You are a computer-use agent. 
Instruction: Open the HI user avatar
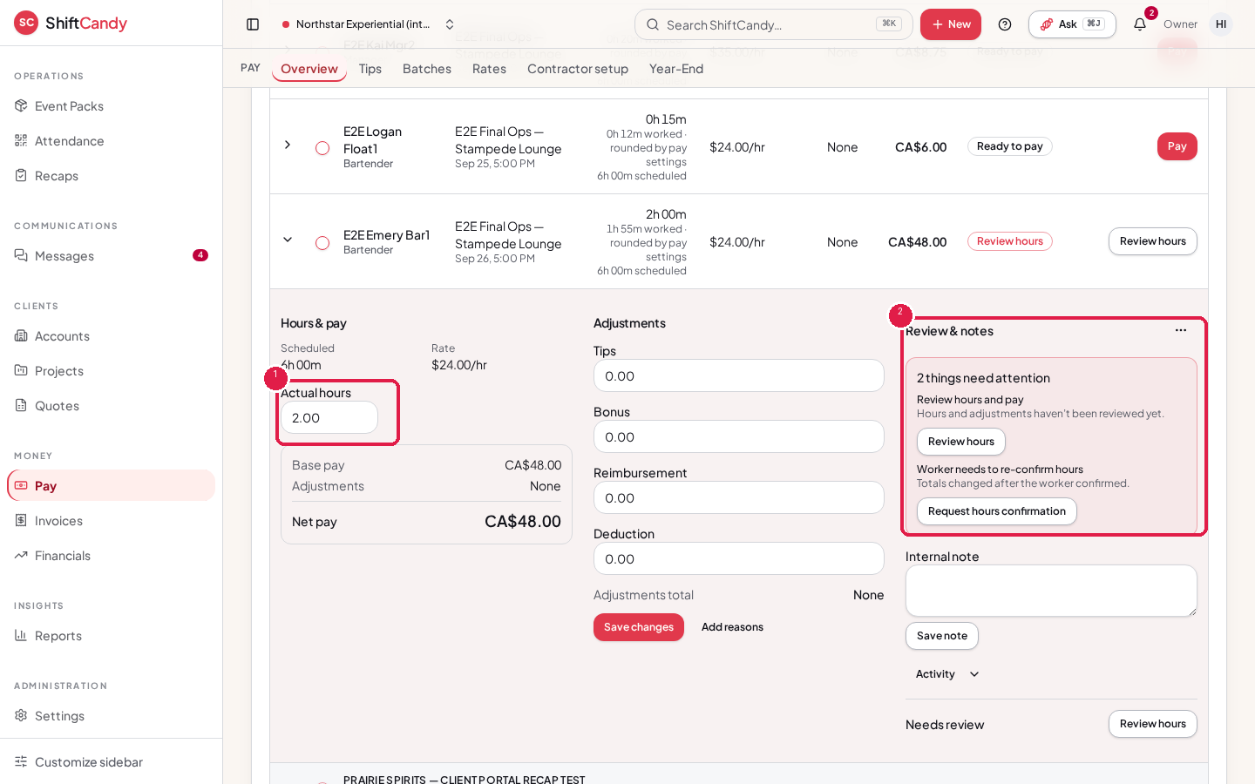click(x=1221, y=24)
